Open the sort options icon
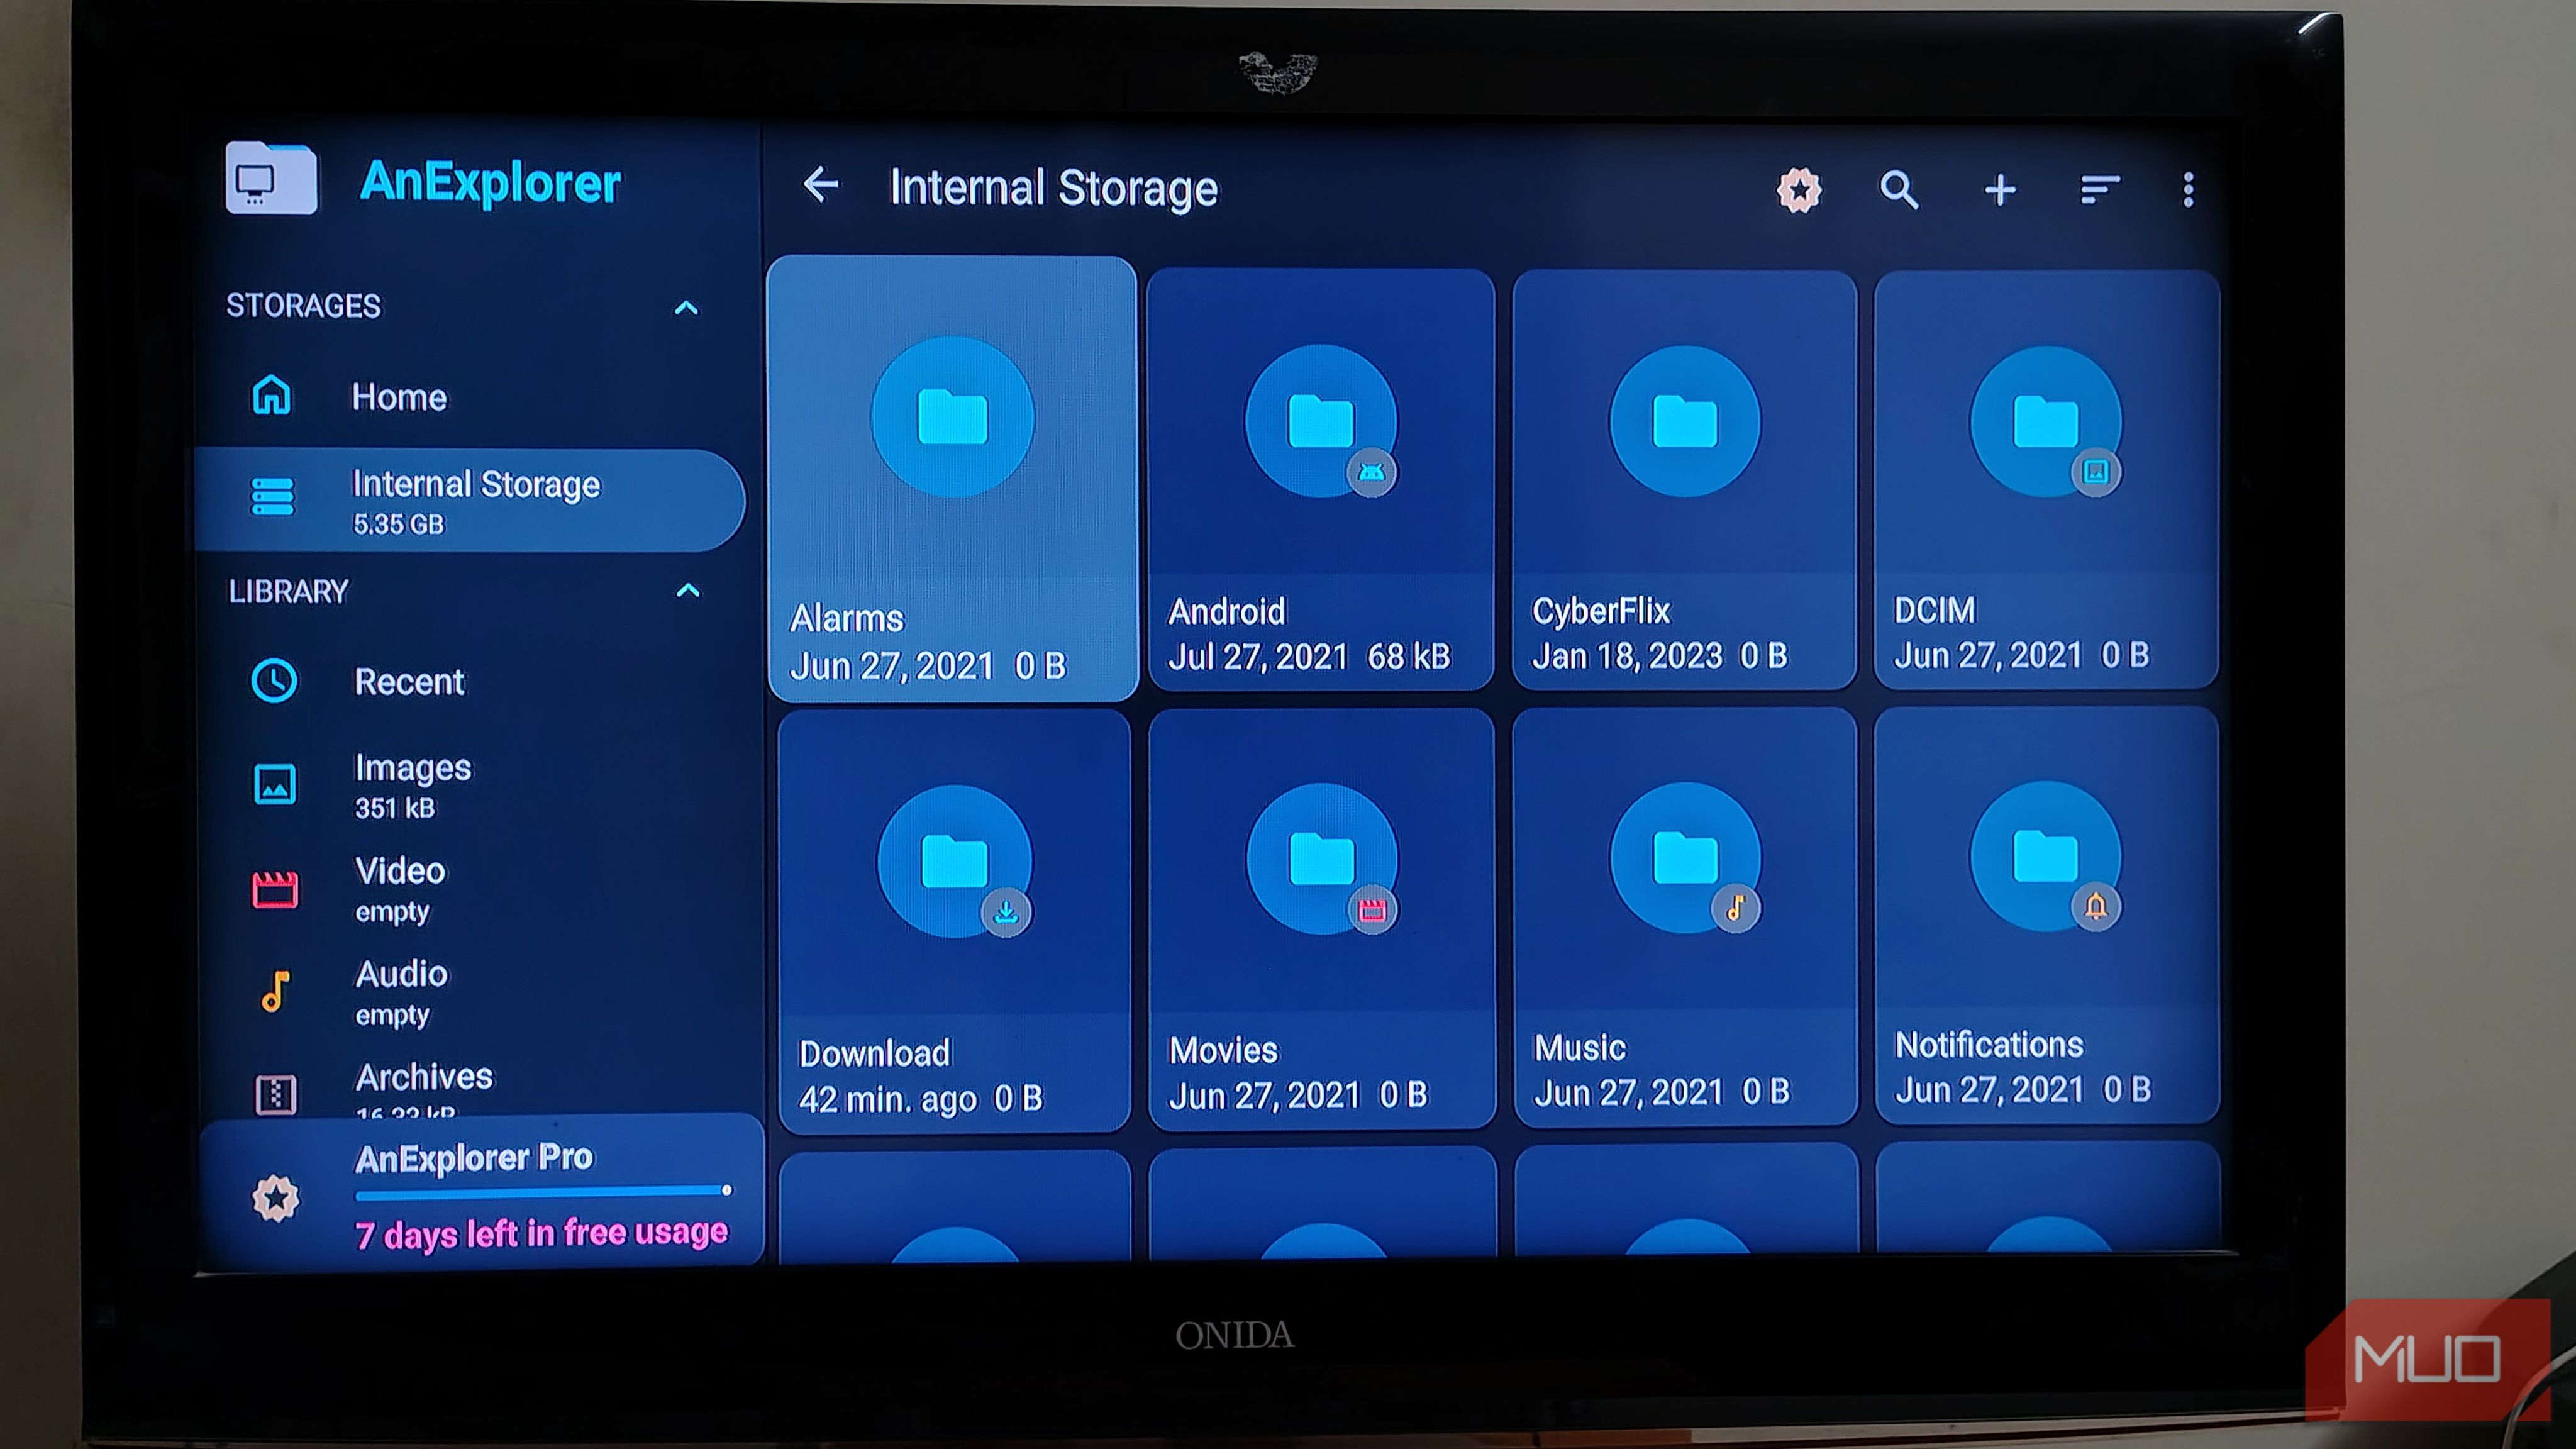Viewport: 2576px width, 1449px height. (x=2099, y=189)
